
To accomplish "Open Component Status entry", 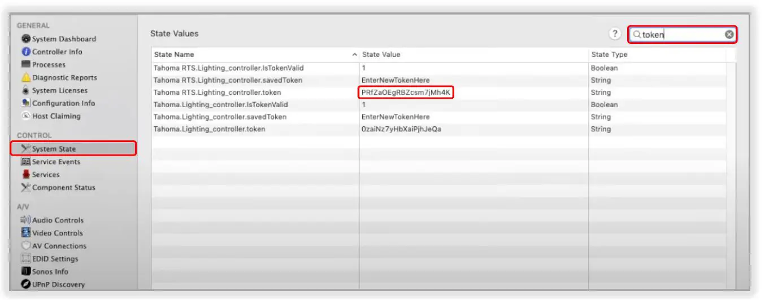I will [x=64, y=188].
